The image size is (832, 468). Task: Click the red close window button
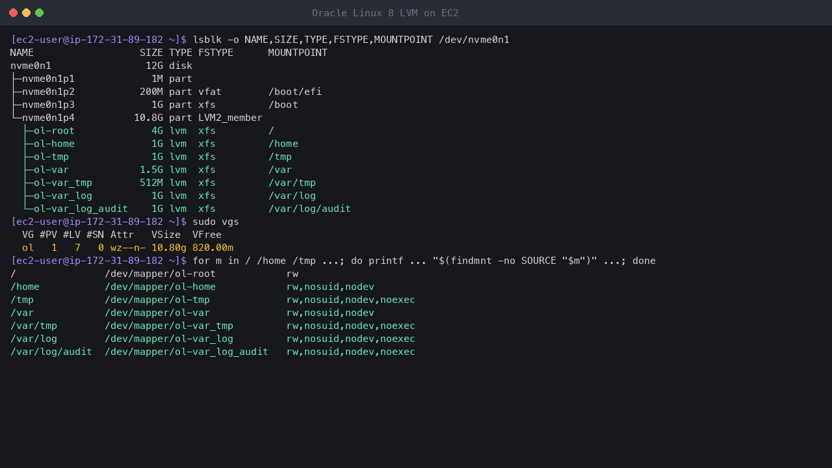pos(14,13)
